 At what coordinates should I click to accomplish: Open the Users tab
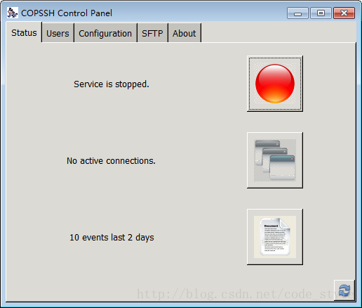click(58, 33)
